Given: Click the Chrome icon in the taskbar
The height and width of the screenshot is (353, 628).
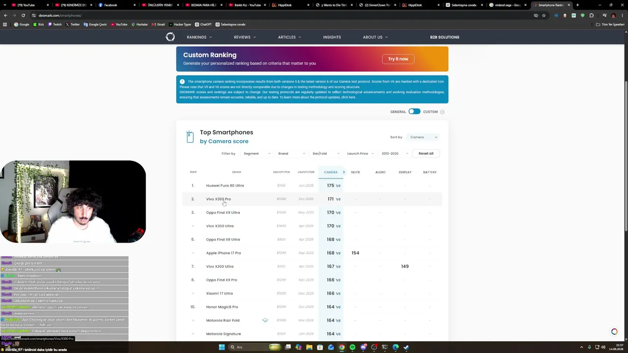Looking at the screenshot, I should (x=341, y=347).
